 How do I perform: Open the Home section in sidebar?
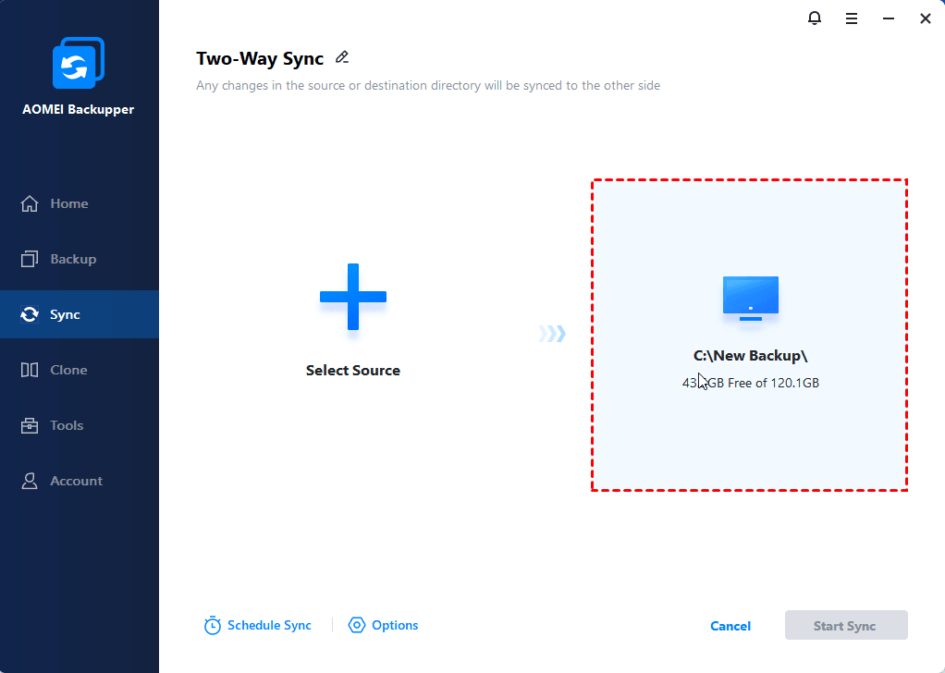point(79,203)
